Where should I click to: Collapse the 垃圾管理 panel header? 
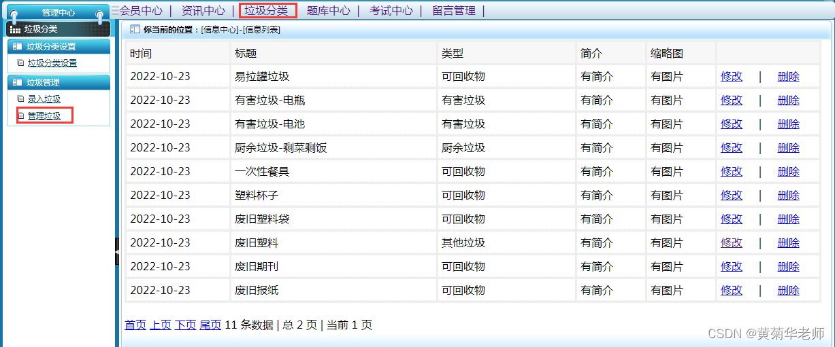click(59, 83)
